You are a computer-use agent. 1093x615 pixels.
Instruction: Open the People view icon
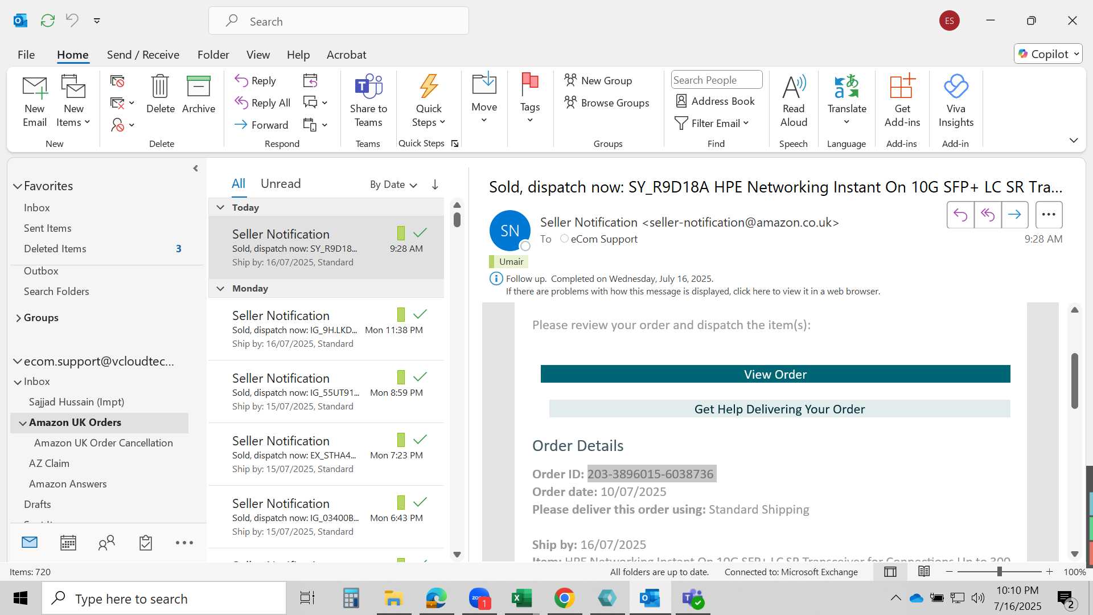[x=106, y=543]
